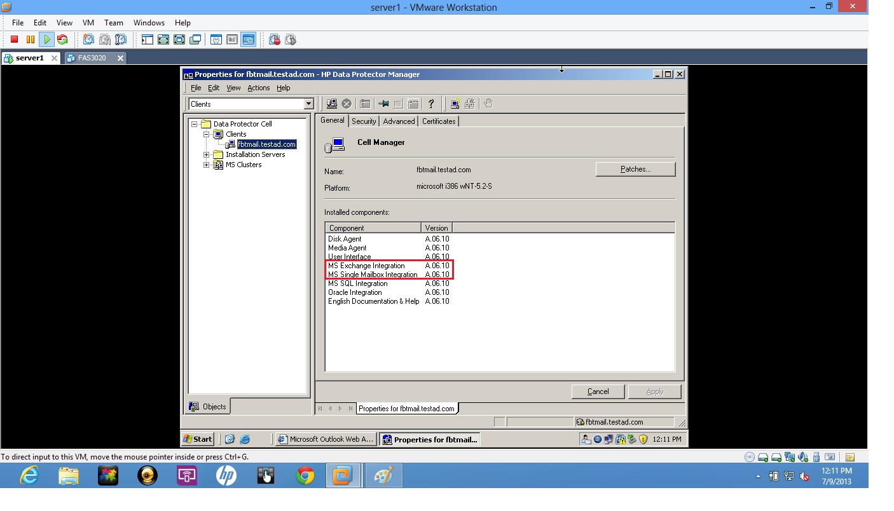Open the Actions menu
894x511 pixels.
click(258, 88)
